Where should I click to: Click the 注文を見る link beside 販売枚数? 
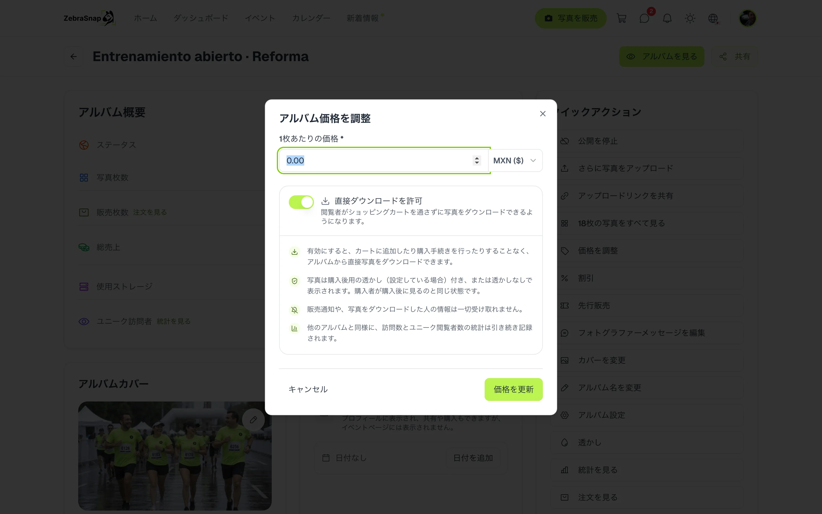click(150, 212)
